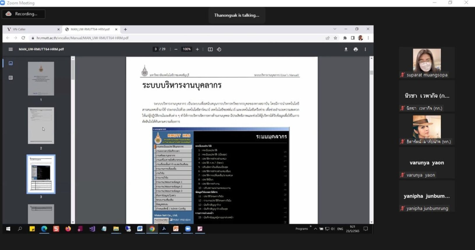Open Adobe Acrobat from taskbar
Screen dimensions: 475x250
pos(164,229)
